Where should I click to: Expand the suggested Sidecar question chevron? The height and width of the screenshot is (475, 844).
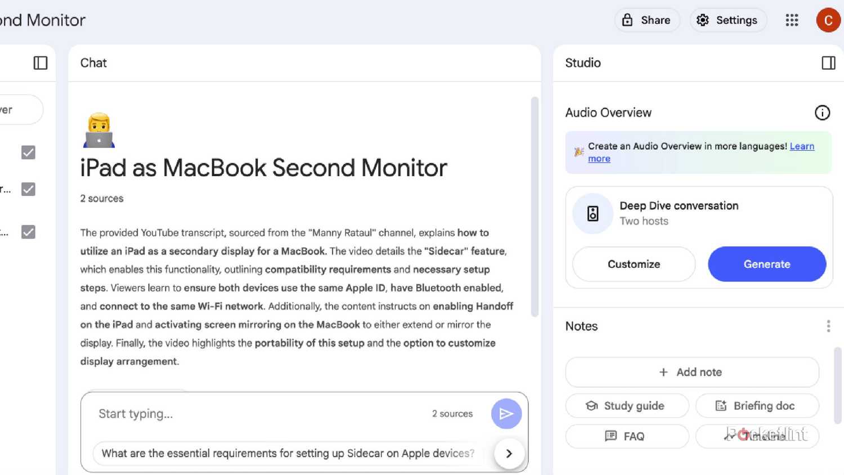[x=509, y=453]
